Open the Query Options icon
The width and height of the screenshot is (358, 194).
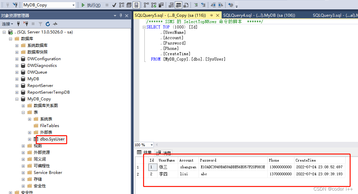(129, 5)
